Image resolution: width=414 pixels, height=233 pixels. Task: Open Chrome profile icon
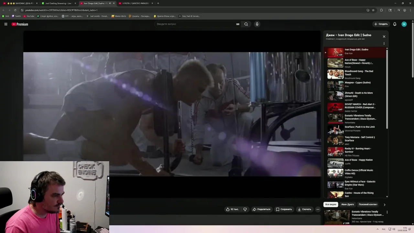[x=405, y=10]
